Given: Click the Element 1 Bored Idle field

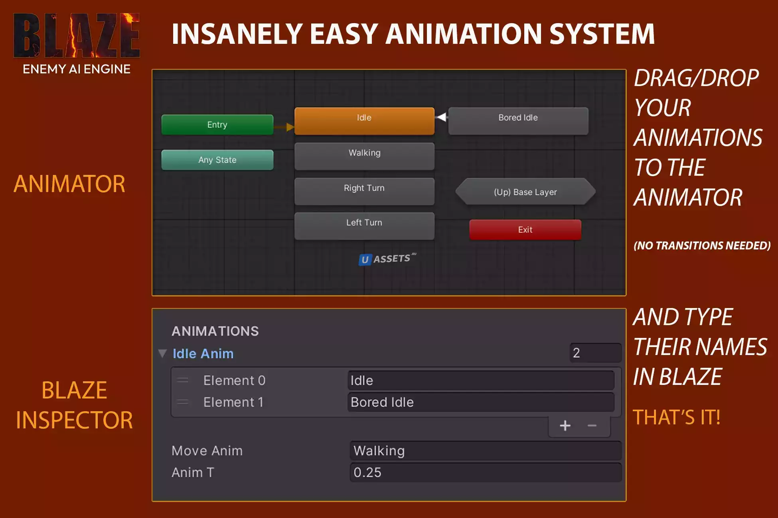Looking at the screenshot, I should click(x=480, y=402).
